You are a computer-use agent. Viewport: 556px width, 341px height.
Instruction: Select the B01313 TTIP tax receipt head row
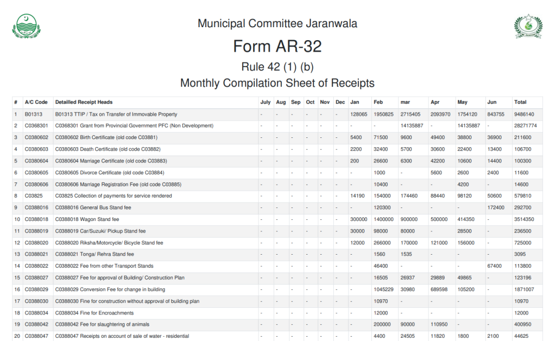[116, 115]
